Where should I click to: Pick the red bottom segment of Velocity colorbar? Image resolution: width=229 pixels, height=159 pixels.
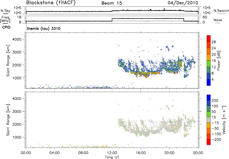(209, 142)
